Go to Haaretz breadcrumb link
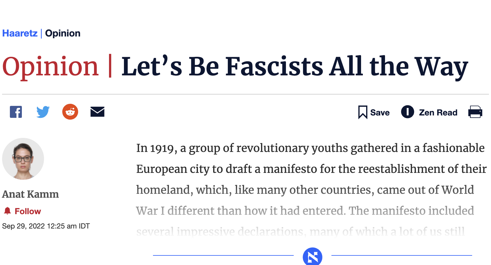This screenshot has height=265, width=491. tap(20, 33)
